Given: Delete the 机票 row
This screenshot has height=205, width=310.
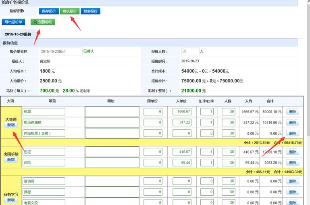Looking at the screenshot, I should point(293,112).
